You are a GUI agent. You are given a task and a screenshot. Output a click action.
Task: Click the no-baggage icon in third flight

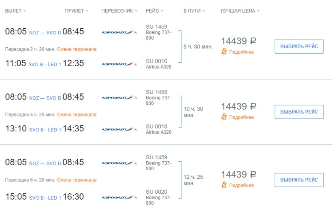(x=224, y=185)
